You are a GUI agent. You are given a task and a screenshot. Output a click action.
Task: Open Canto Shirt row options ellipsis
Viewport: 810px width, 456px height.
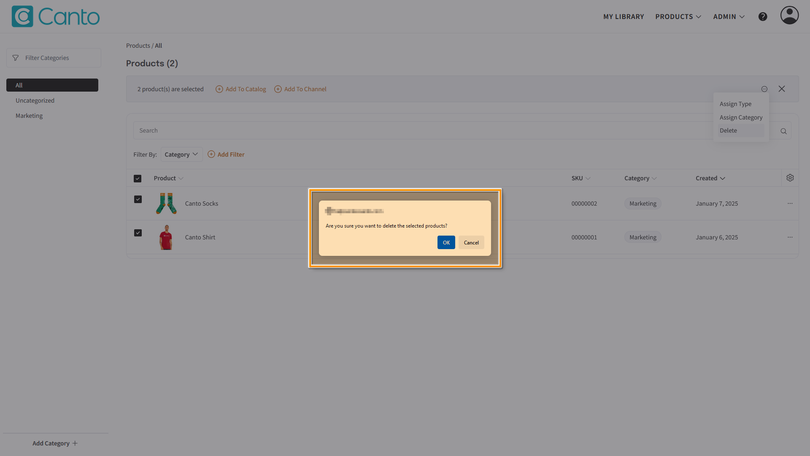click(x=790, y=237)
